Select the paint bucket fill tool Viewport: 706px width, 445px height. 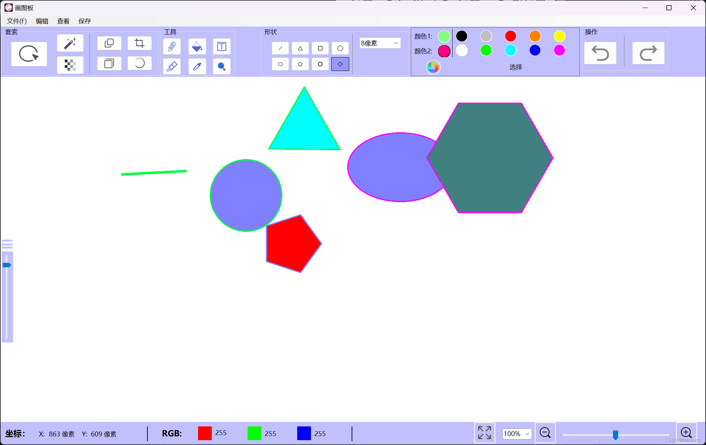click(x=197, y=46)
